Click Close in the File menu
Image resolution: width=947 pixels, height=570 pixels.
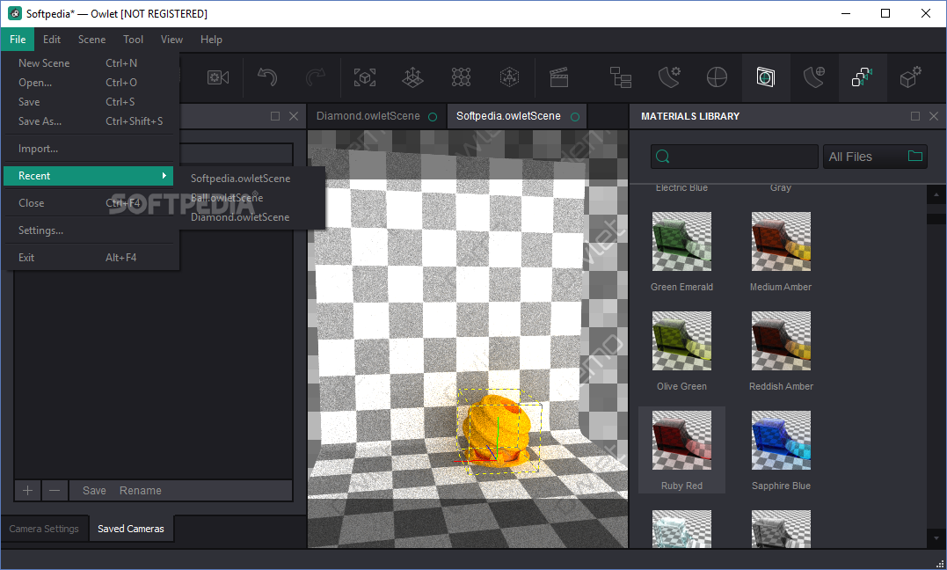tap(89, 202)
